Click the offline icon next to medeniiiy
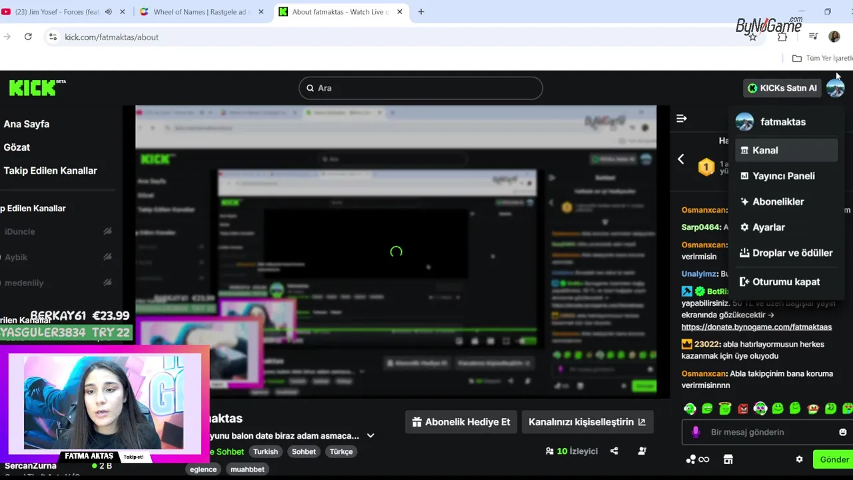Image resolution: width=853 pixels, height=480 pixels. pos(107,283)
